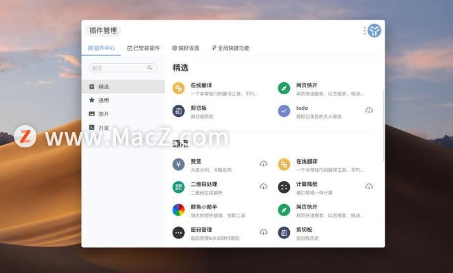
Task: Click the search magnifier icon
Action: tap(150, 68)
